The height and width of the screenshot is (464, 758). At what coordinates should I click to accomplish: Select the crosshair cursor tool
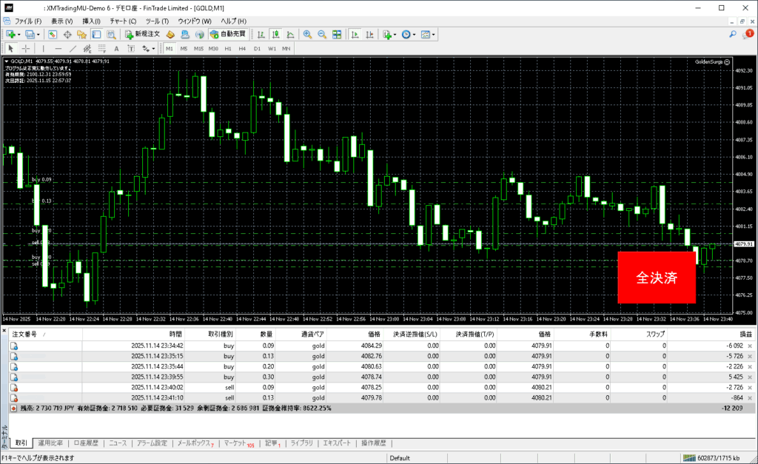(26, 49)
